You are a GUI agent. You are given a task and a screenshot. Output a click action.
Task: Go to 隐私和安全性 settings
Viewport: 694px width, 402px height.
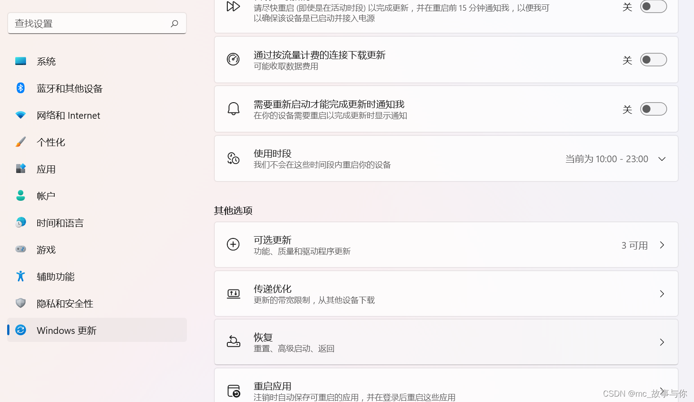click(x=97, y=303)
